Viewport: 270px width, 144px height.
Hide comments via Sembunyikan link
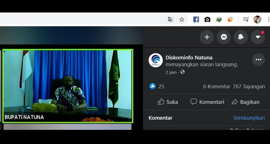(249, 118)
